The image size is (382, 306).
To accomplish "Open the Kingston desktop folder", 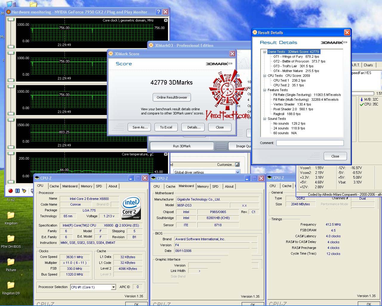I will [11, 218].
